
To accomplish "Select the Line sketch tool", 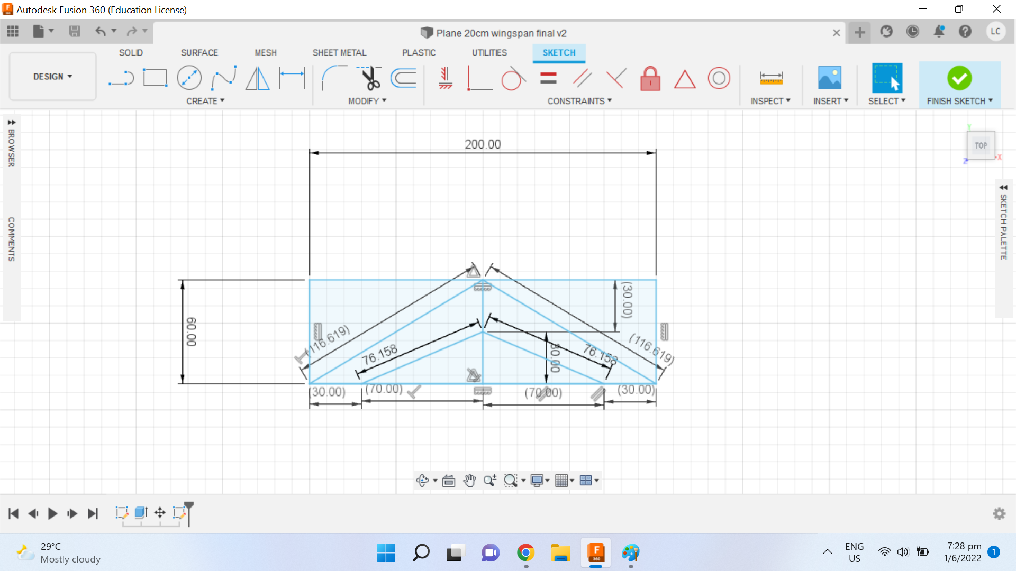I will [x=121, y=78].
